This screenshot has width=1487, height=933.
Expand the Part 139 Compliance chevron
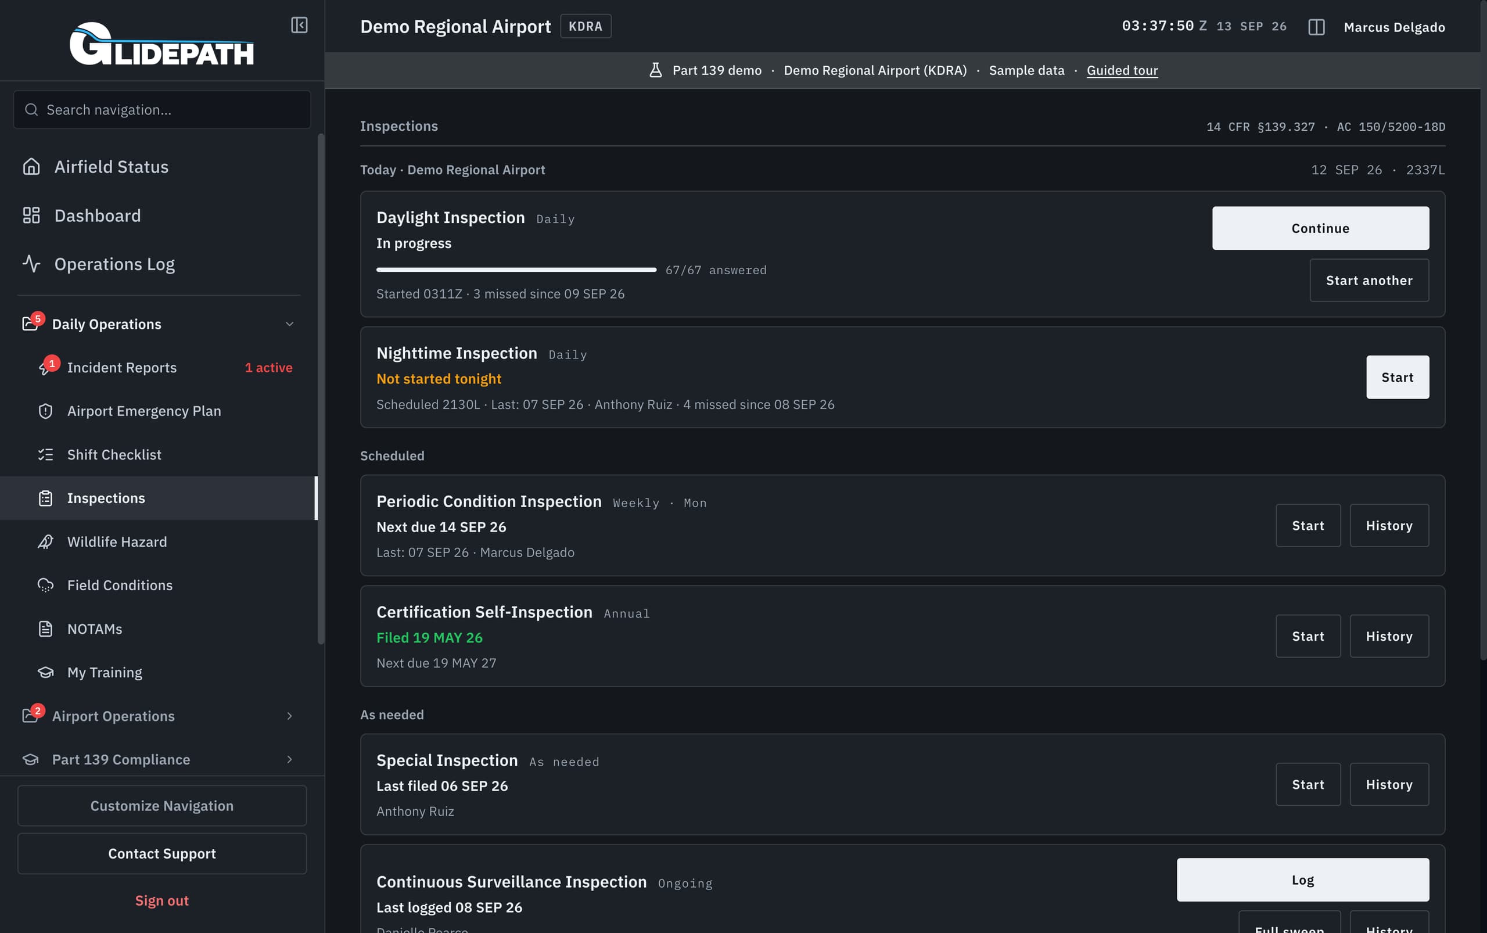pyautogui.click(x=289, y=760)
